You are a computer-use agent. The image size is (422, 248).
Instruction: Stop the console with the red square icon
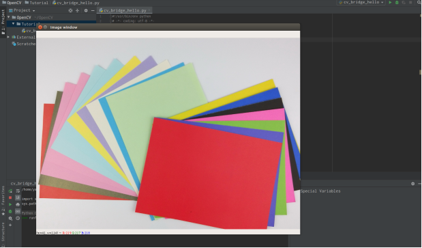tap(10, 198)
